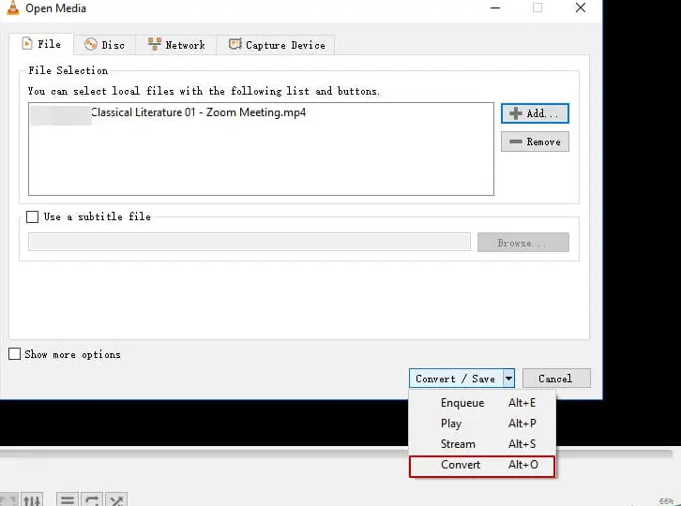681x506 pixels.
Task: Click Cancel to dismiss Open Media
Action: pos(555,379)
